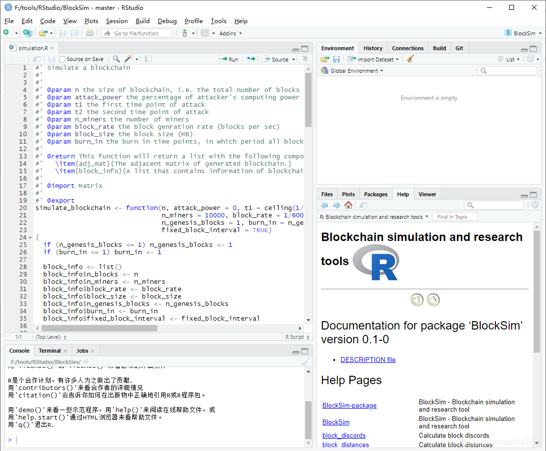
Task: Click the Run button in editor toolbar
Action: click(x=229, y=59)
